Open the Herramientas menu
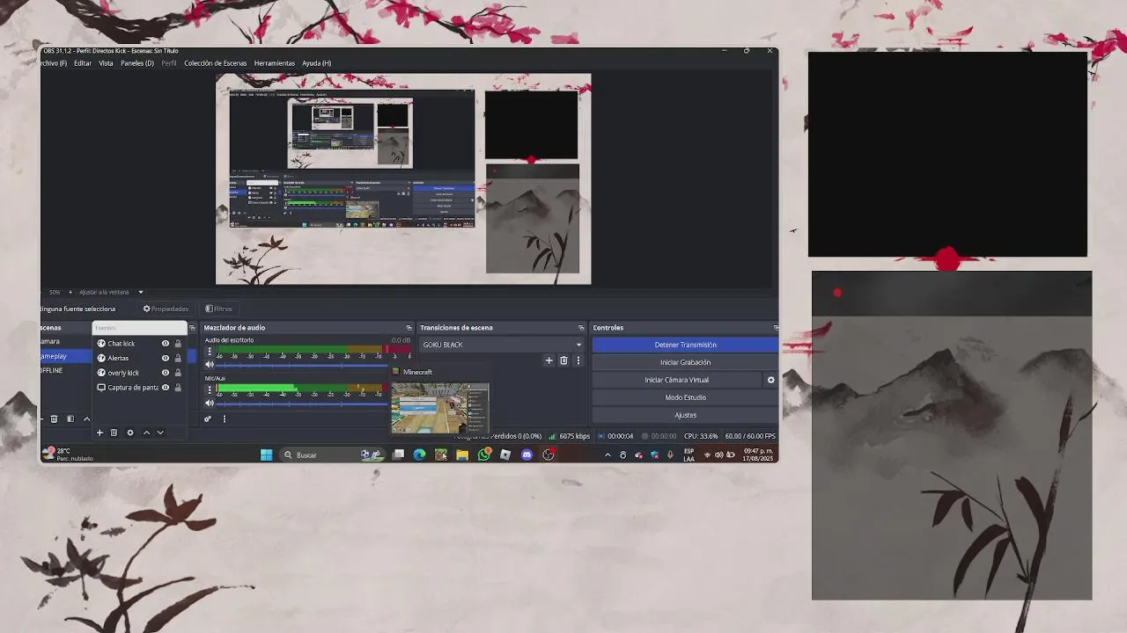The height and width of the screenshot is (633, 1127). pyautogui.click(x=275, y=63)
